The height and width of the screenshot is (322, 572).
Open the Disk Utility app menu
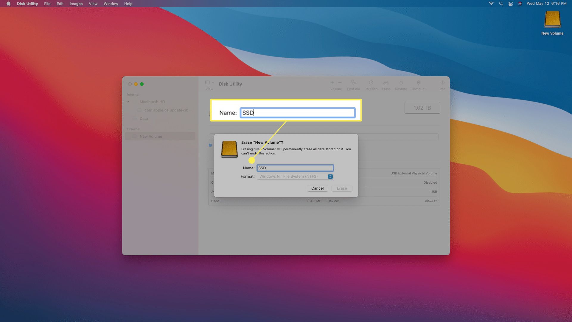point(27,4)
